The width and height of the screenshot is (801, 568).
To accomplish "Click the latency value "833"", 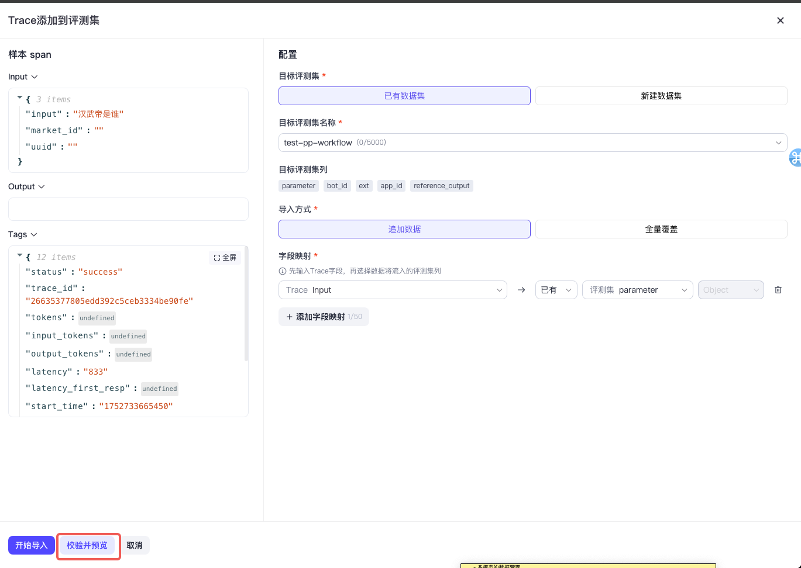I will (x=96, y=372).
